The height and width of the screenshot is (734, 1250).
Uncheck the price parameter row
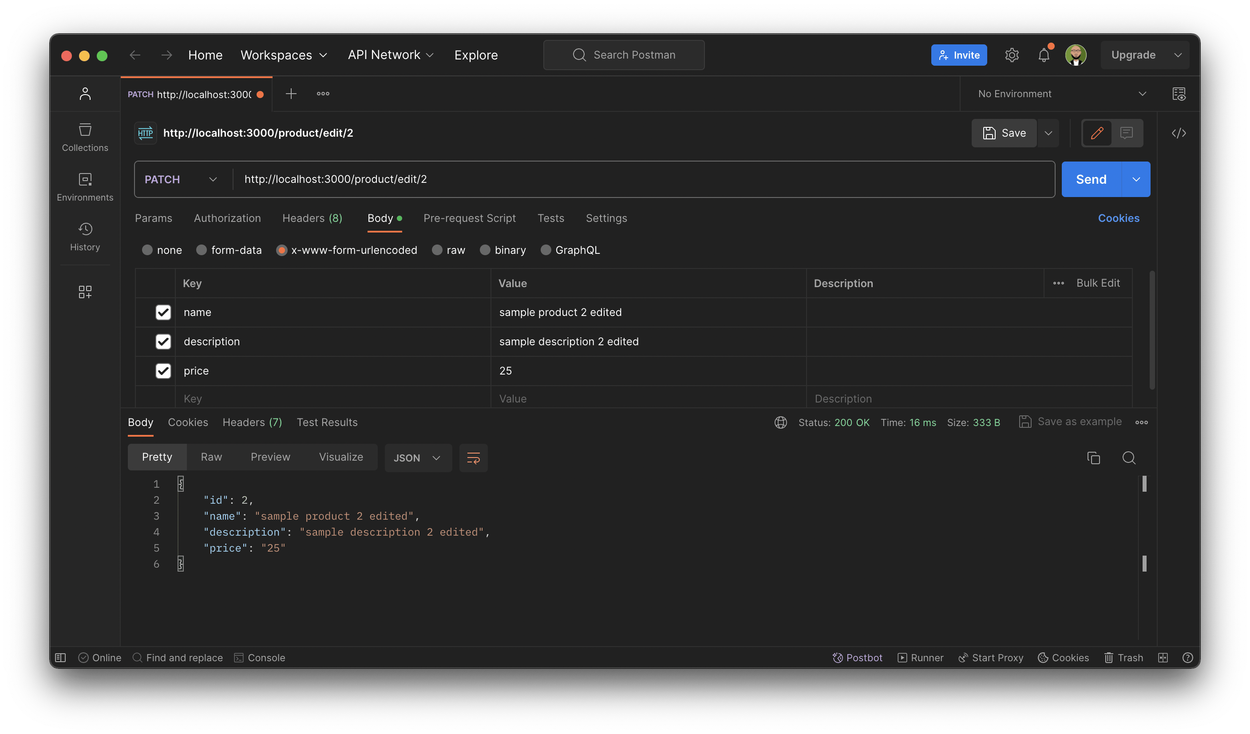163,371
